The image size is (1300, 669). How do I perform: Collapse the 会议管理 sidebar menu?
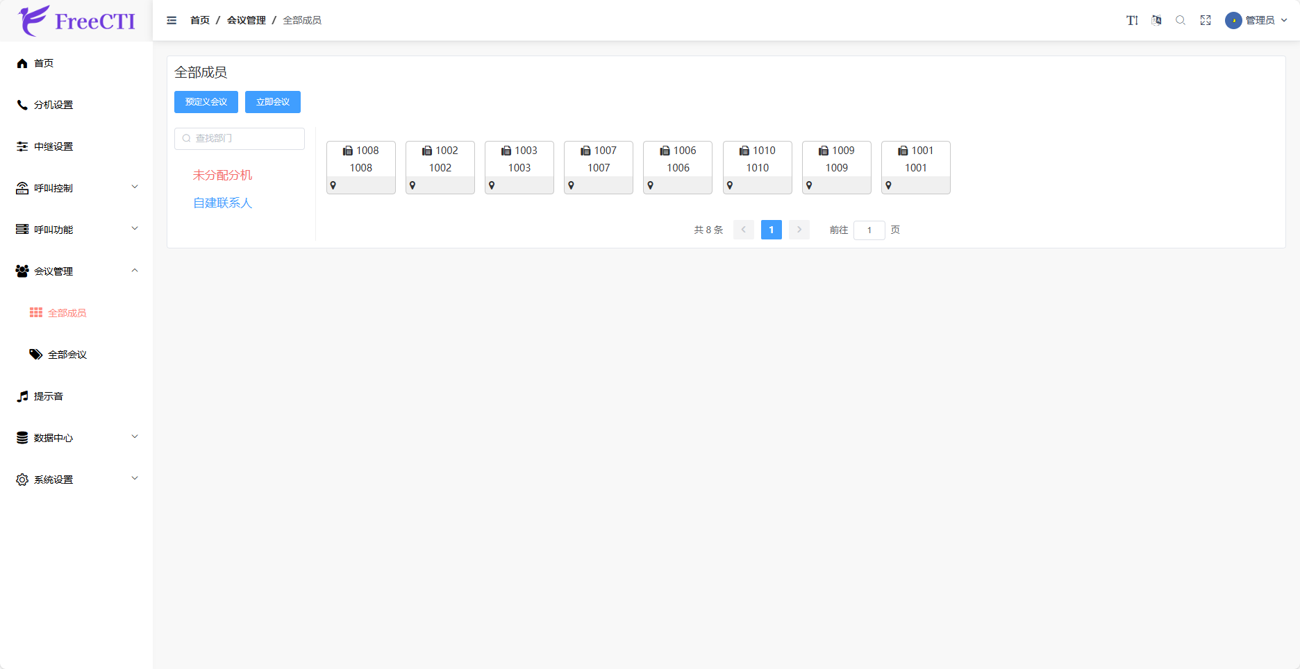click(x=76, y=271)
